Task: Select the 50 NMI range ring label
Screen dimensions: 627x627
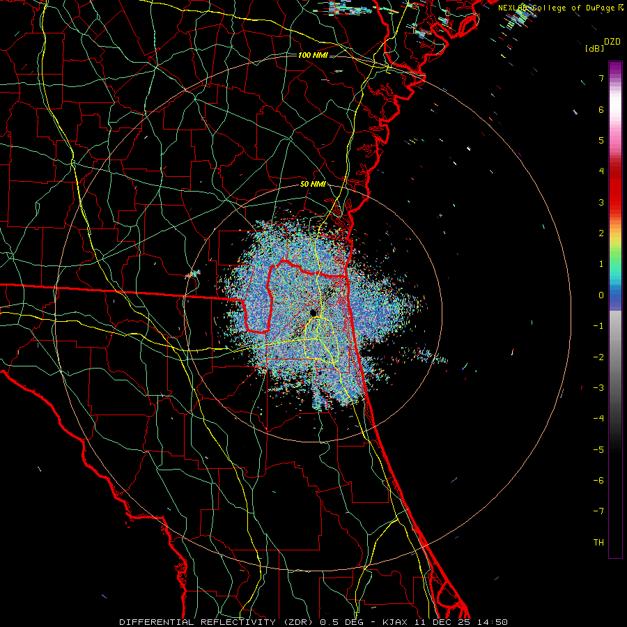Action: tap(313, 185)
